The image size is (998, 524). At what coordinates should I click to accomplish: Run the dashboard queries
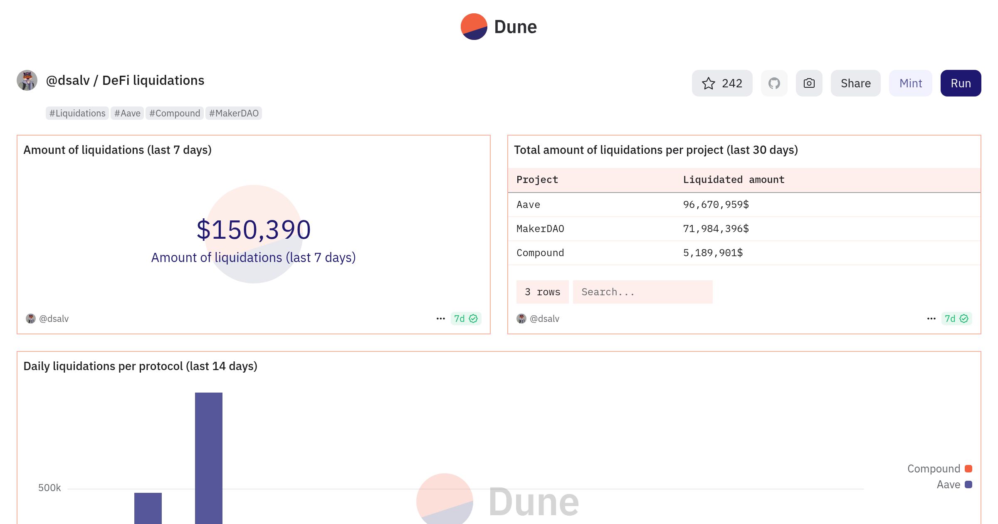tap(961, 83)
